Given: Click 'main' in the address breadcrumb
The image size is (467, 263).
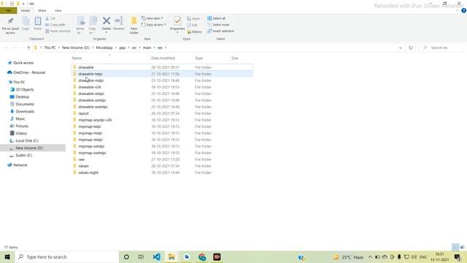Looking at the screenshot, I should [147, 47].
